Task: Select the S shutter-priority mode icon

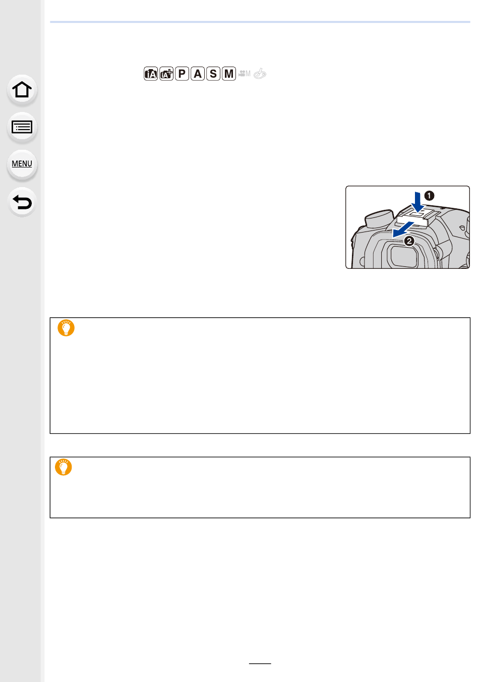Action: click(213, 74)
